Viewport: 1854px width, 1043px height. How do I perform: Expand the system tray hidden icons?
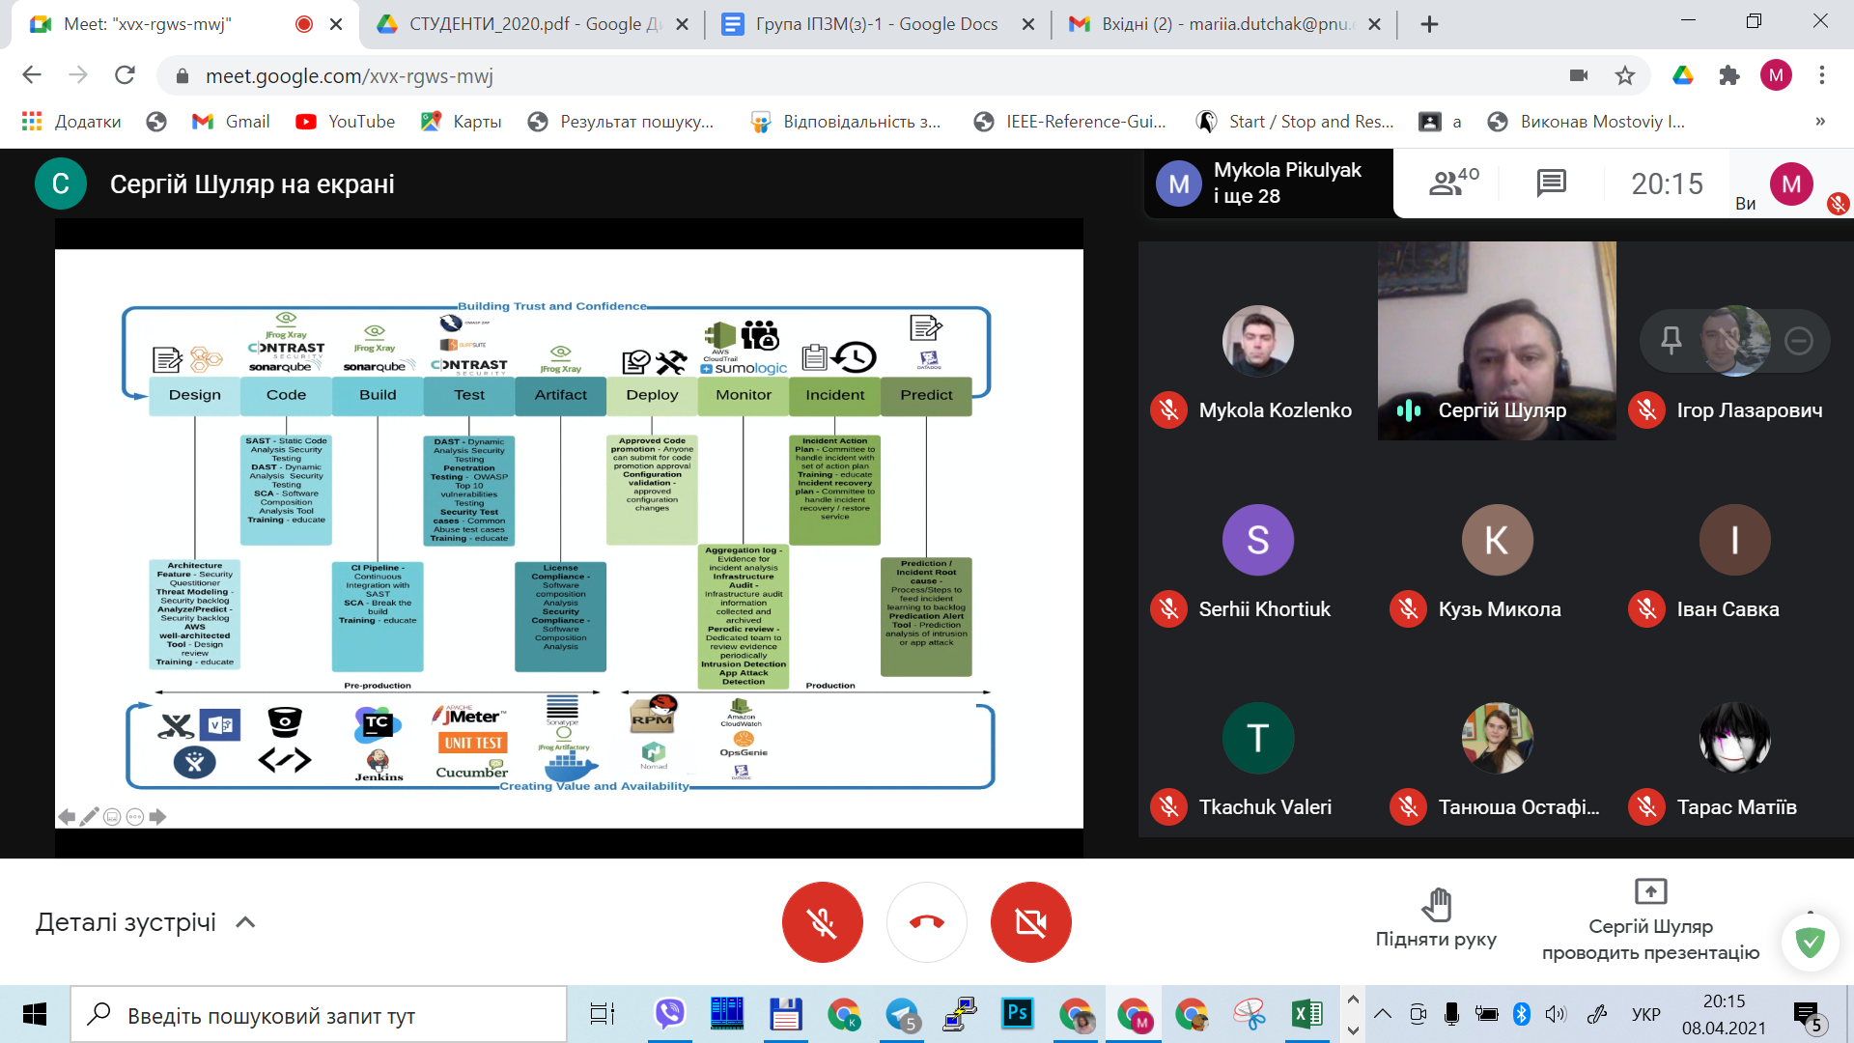[1383, 1014]
